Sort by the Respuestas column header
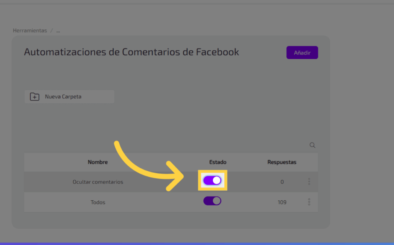The height and width of the screenshot is (245, 394). tap(282, 162)
